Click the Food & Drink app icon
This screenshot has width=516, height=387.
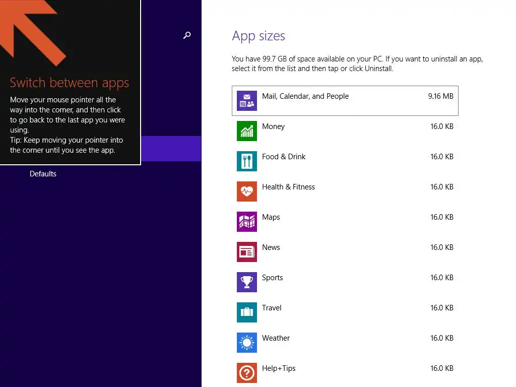click(x=247, y=161)
